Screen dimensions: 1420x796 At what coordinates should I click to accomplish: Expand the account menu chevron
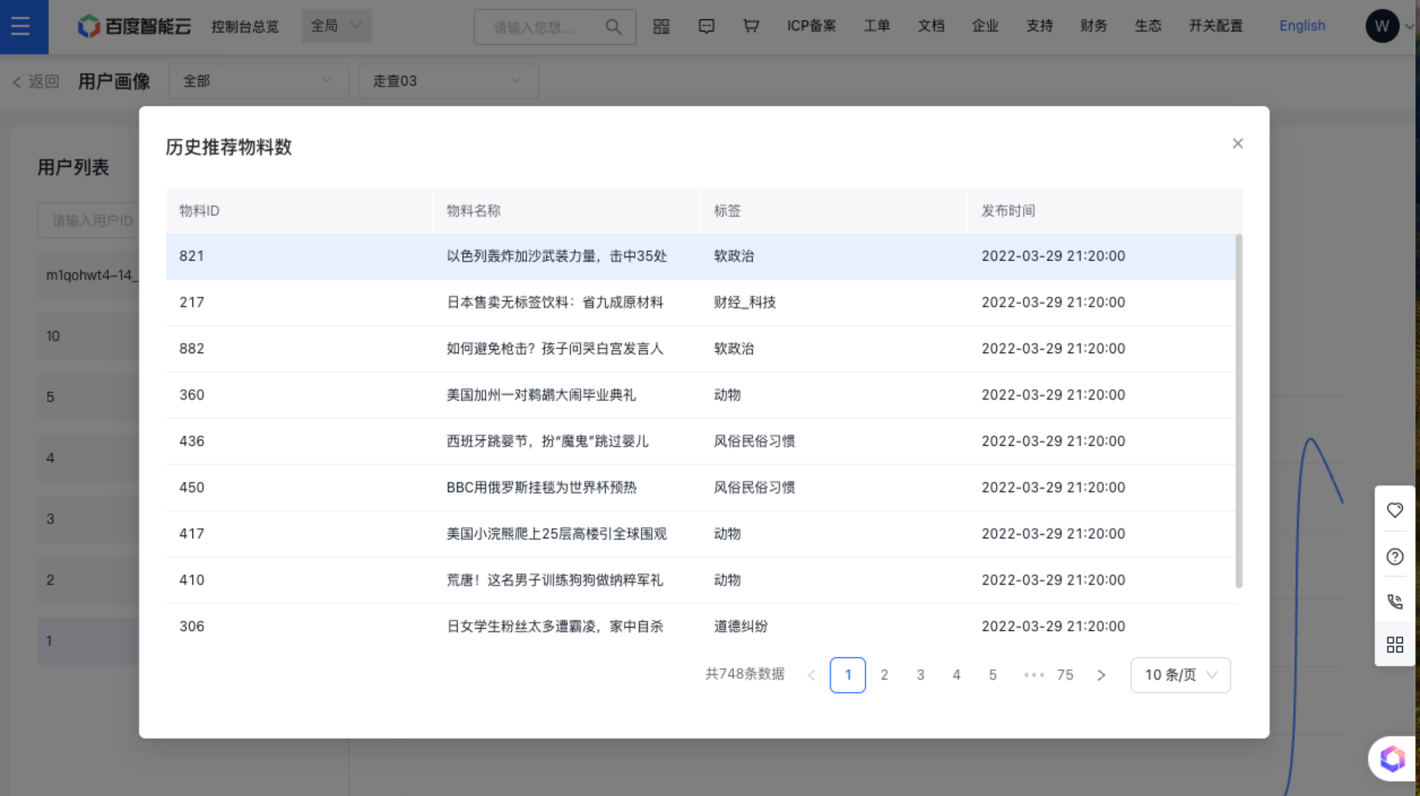click(1409, 26)
